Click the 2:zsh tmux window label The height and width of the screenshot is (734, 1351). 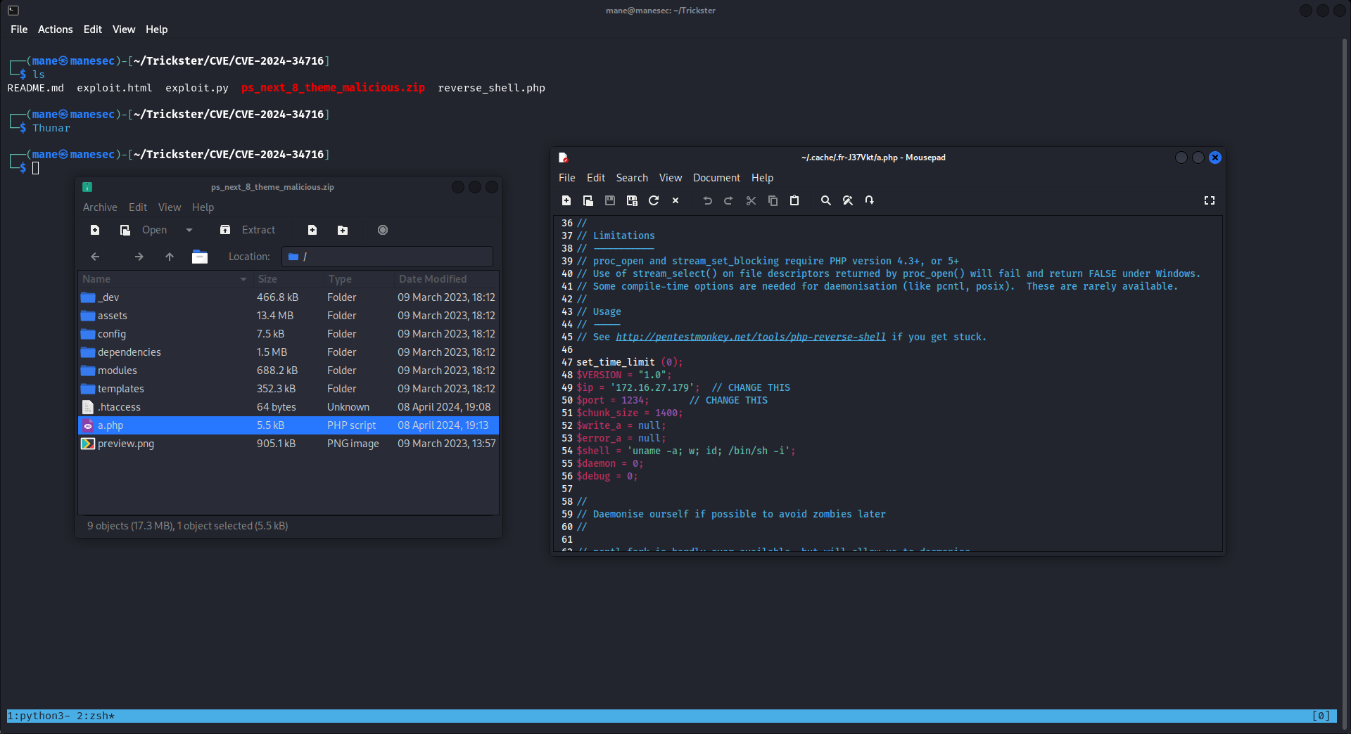coord(95,716)
